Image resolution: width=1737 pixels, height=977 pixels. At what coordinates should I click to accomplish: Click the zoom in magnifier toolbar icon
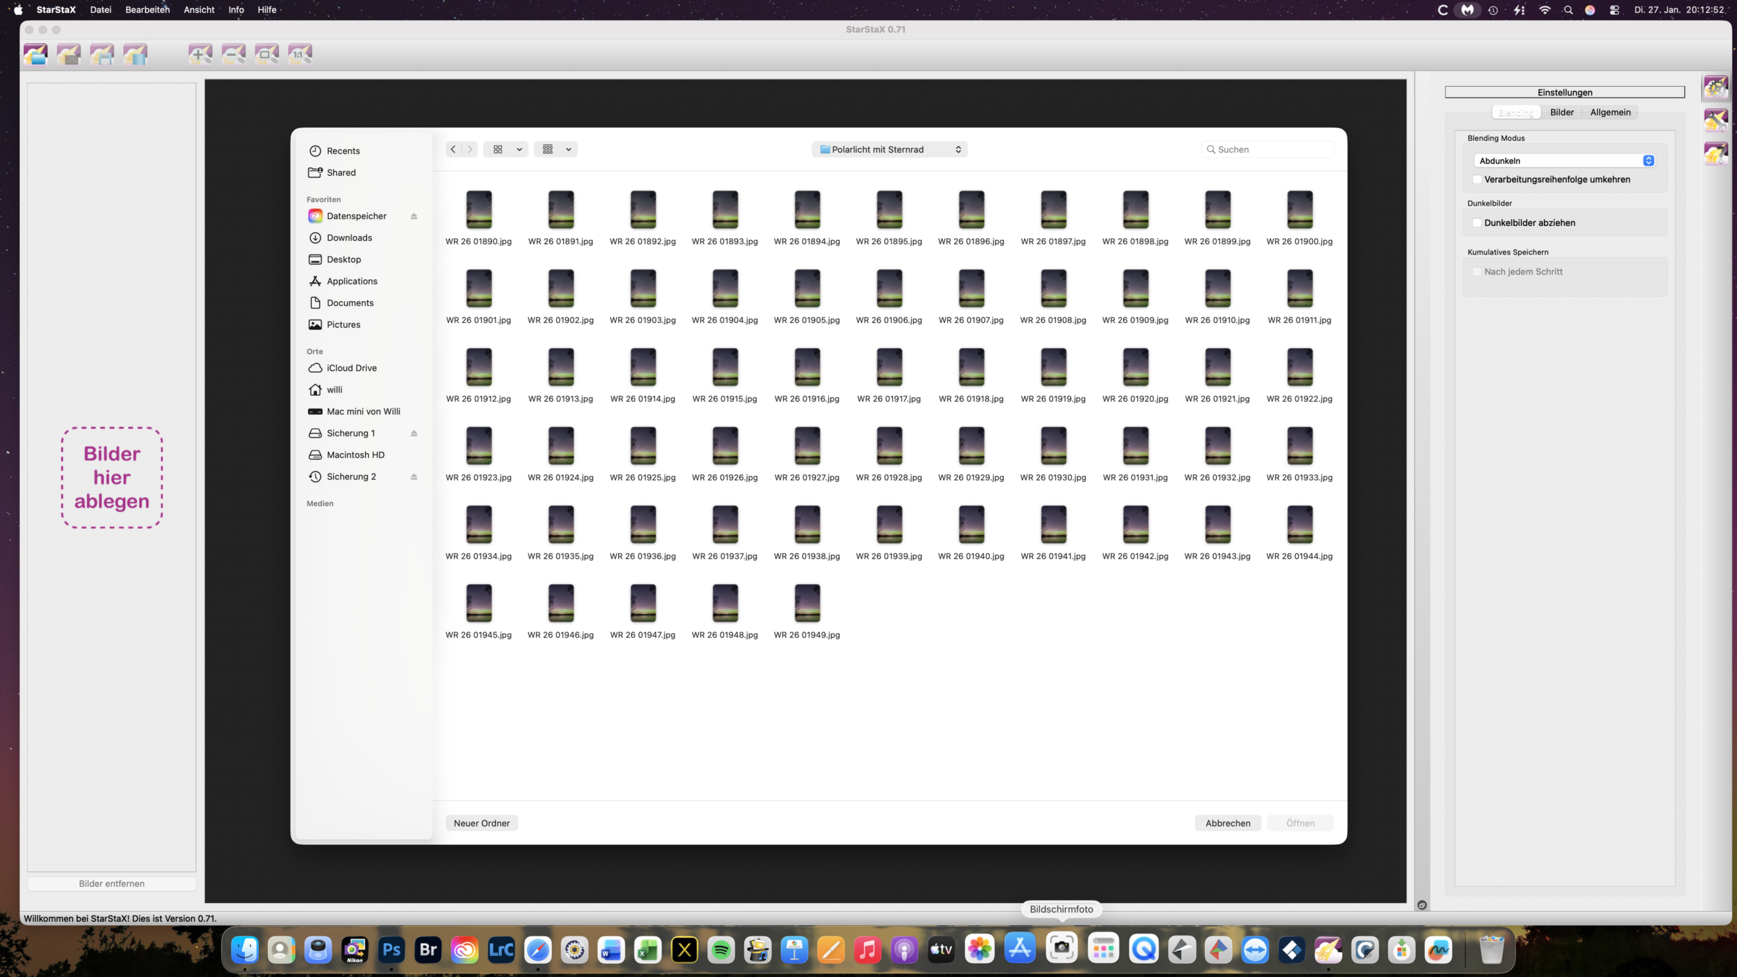(200, 54)
